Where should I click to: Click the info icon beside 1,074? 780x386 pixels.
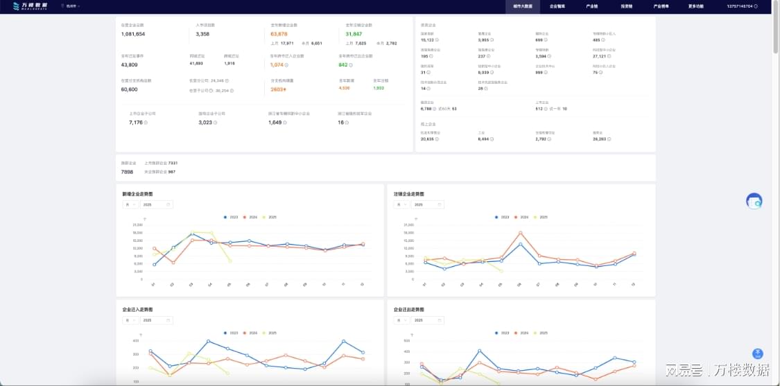coord(286,65)
